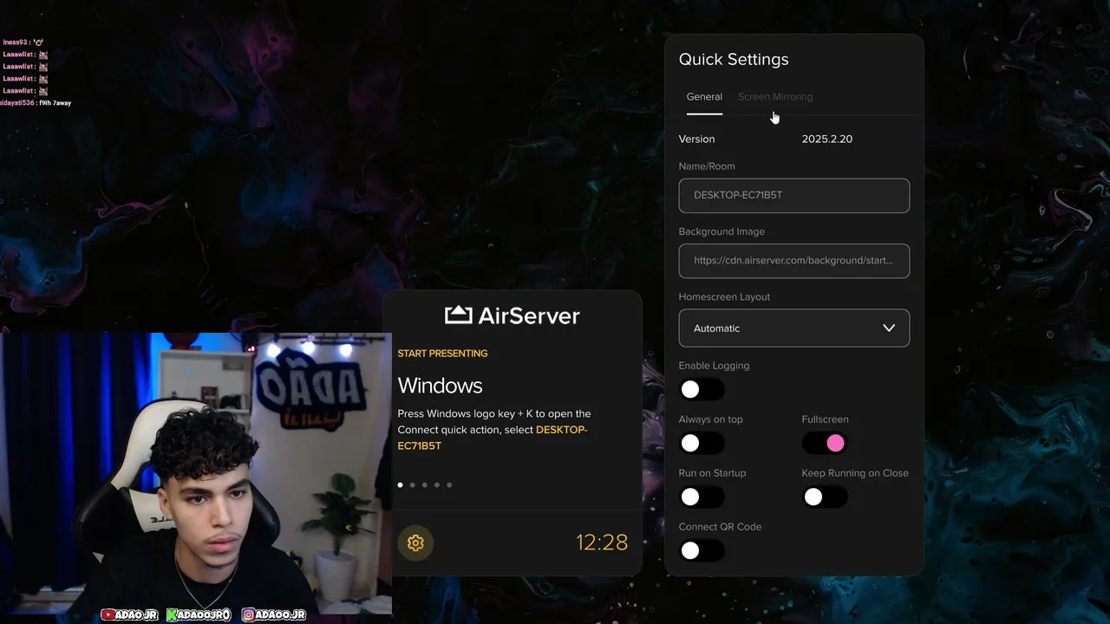Enable the Always on top switch
Screen dimensions: 1110x624
tap(702, 444)
